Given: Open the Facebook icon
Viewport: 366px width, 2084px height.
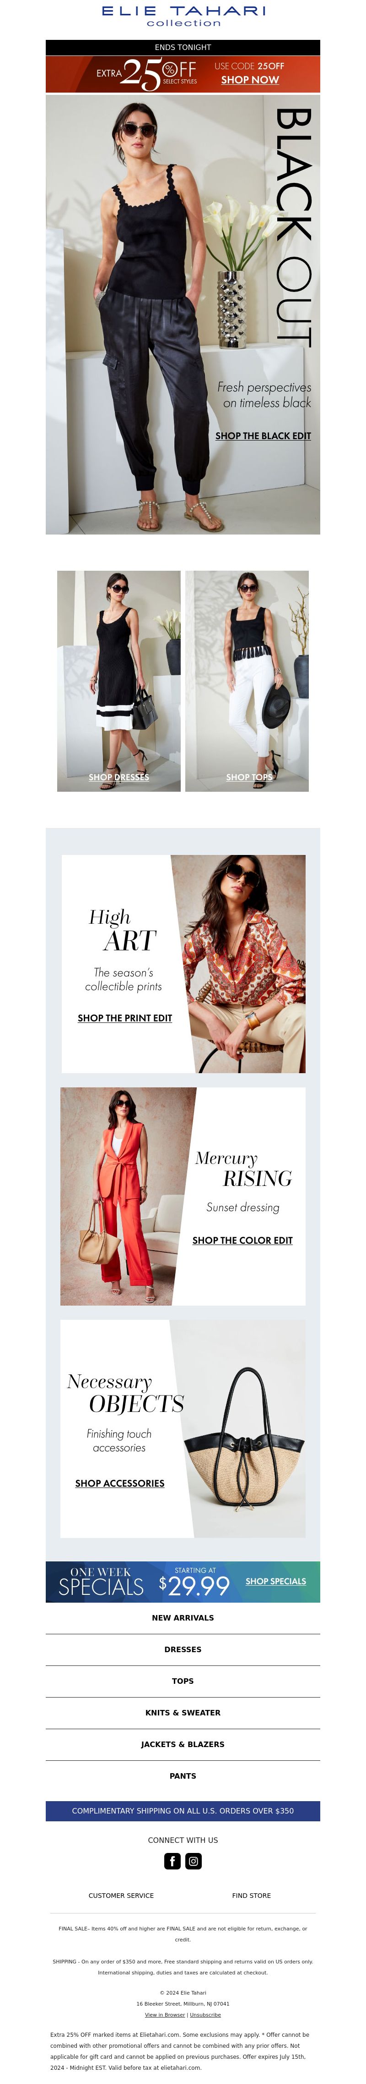Looking at the screenshot, I should click(x=172, y=1862).
